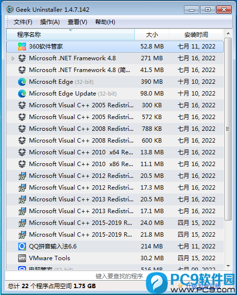
Task: Select the Microsoft Edge browser icon
Action: (22, 82)
